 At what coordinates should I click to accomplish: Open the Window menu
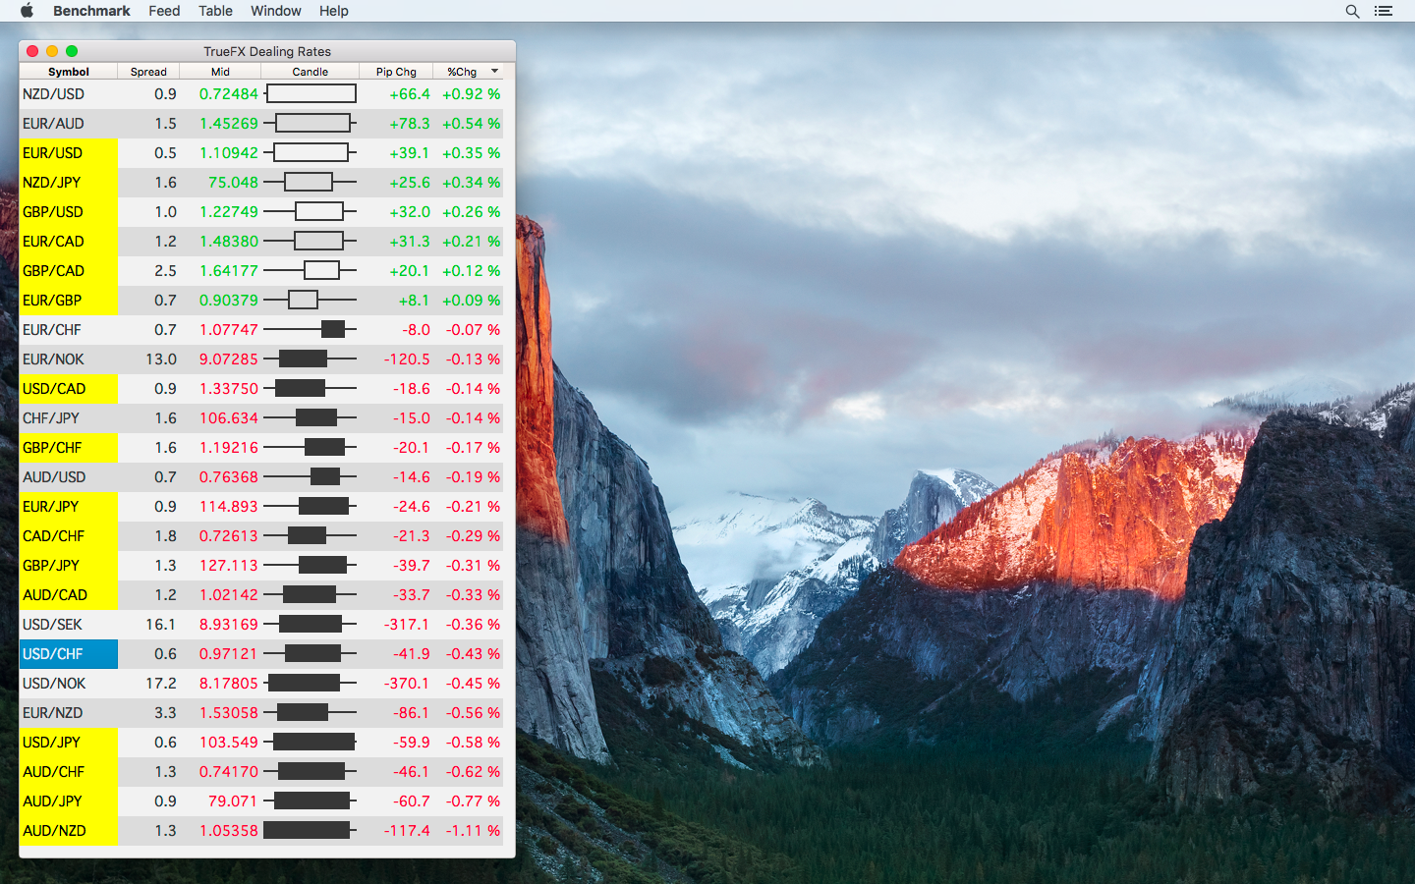(x=276, y=11)
